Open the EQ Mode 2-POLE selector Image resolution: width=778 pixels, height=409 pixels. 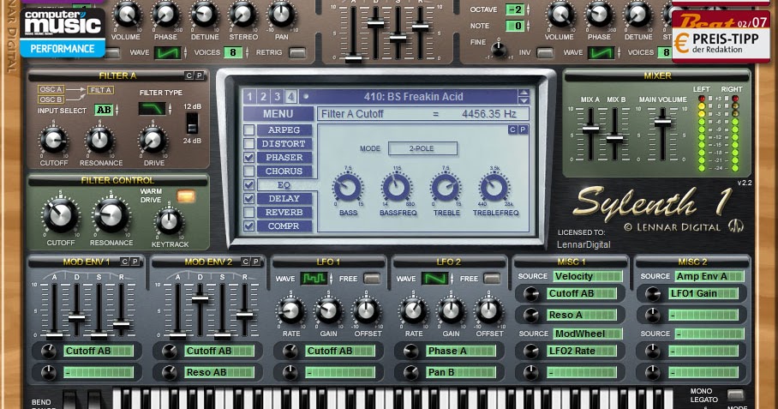point(422,148)
